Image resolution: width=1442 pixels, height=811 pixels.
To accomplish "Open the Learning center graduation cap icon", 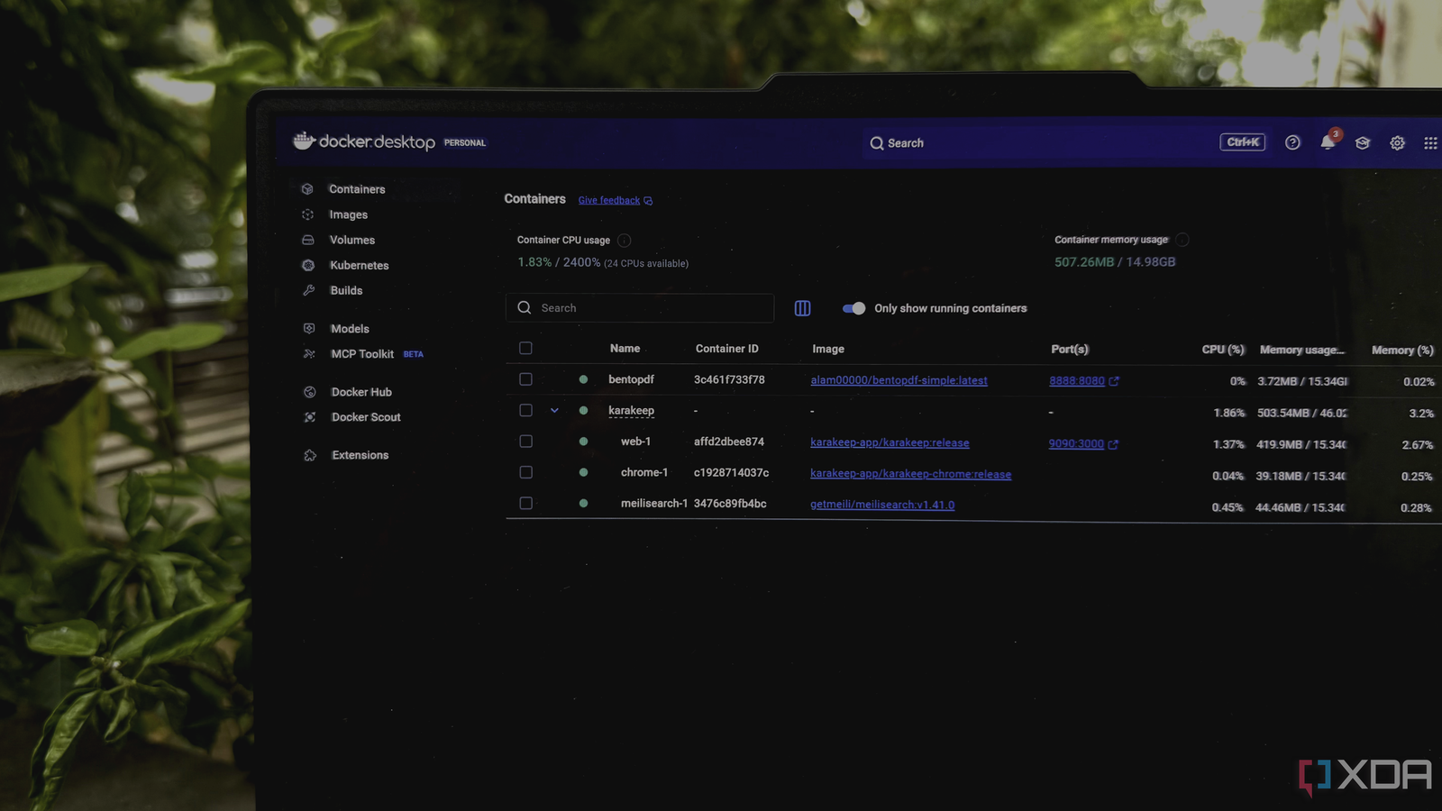I will pos(1363,143).
